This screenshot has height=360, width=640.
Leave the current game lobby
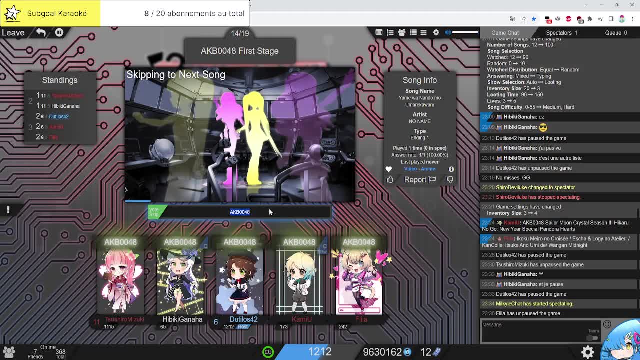coord(13,33)
